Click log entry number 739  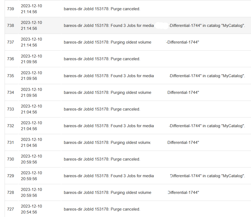tap(11, 9)
